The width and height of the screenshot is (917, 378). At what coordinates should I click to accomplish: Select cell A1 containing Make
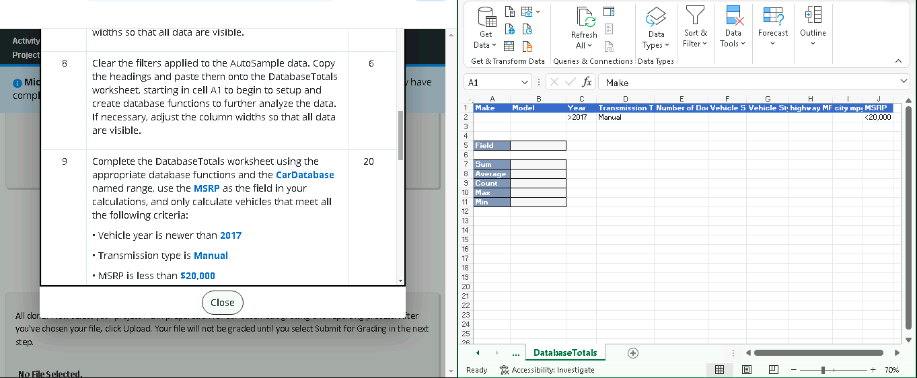(492, 108)
